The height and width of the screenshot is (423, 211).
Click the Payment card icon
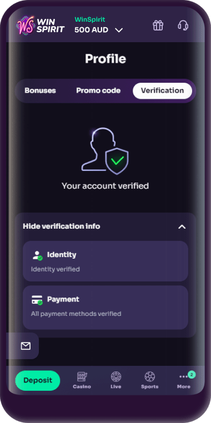tap(37, 300)
